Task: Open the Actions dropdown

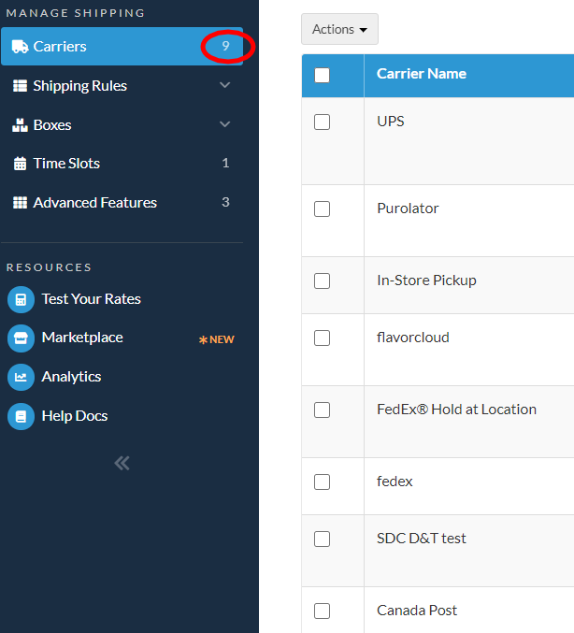Action: (x=339, y=29)
